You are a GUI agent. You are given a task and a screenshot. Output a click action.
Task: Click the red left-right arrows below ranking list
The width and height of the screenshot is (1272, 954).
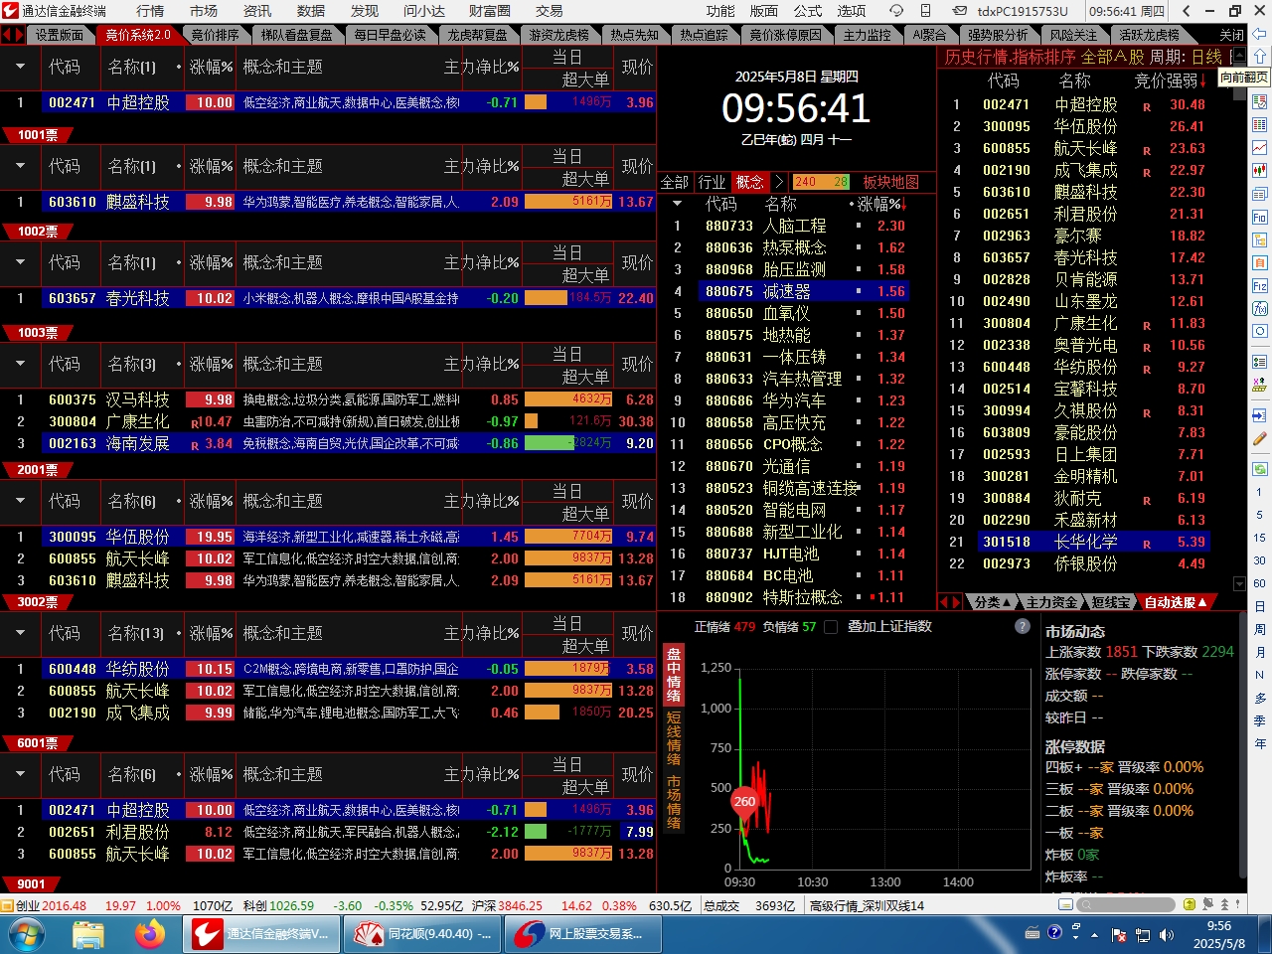pyautogui.click(x=951, y=602)
